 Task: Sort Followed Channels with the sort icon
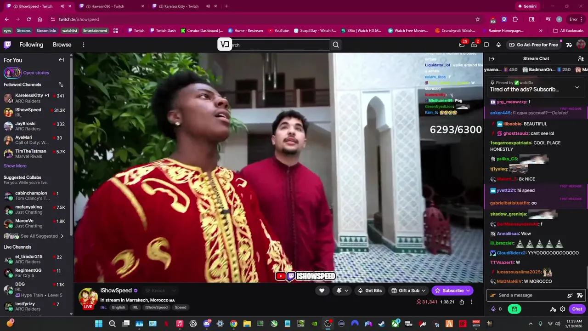pos(61,85)
